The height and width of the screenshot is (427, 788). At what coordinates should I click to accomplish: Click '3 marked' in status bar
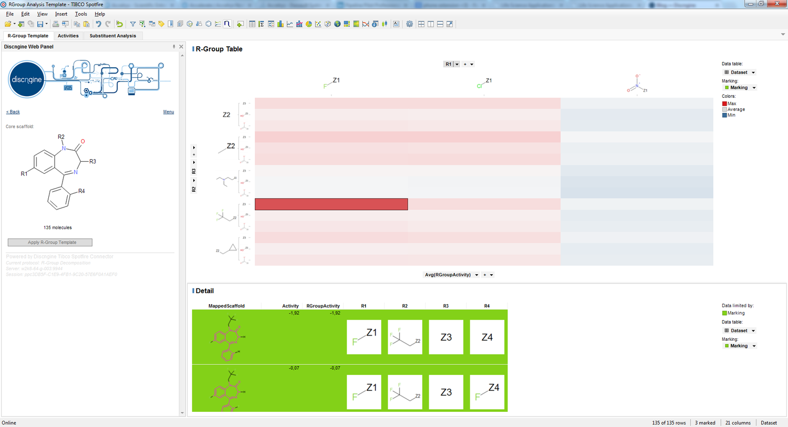[705, 423]
